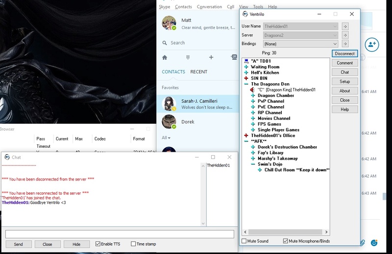Click server icon next to "A" TDB1
This screenshot has height=254, width=392.
pos(246,61)
